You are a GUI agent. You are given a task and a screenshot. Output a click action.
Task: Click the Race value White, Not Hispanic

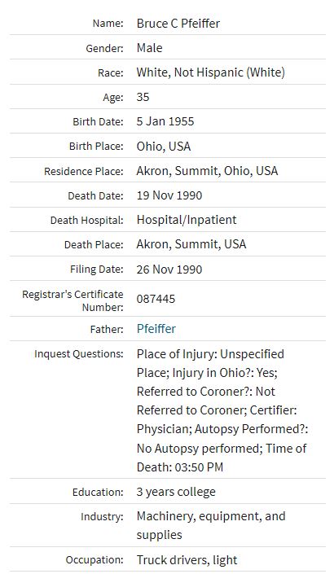tap(210, 72)
